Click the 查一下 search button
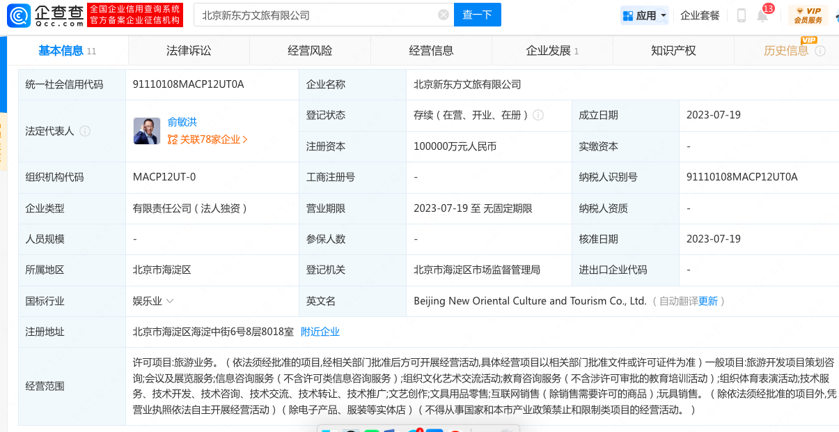839x432 pixels. click(x=477, y=14)
